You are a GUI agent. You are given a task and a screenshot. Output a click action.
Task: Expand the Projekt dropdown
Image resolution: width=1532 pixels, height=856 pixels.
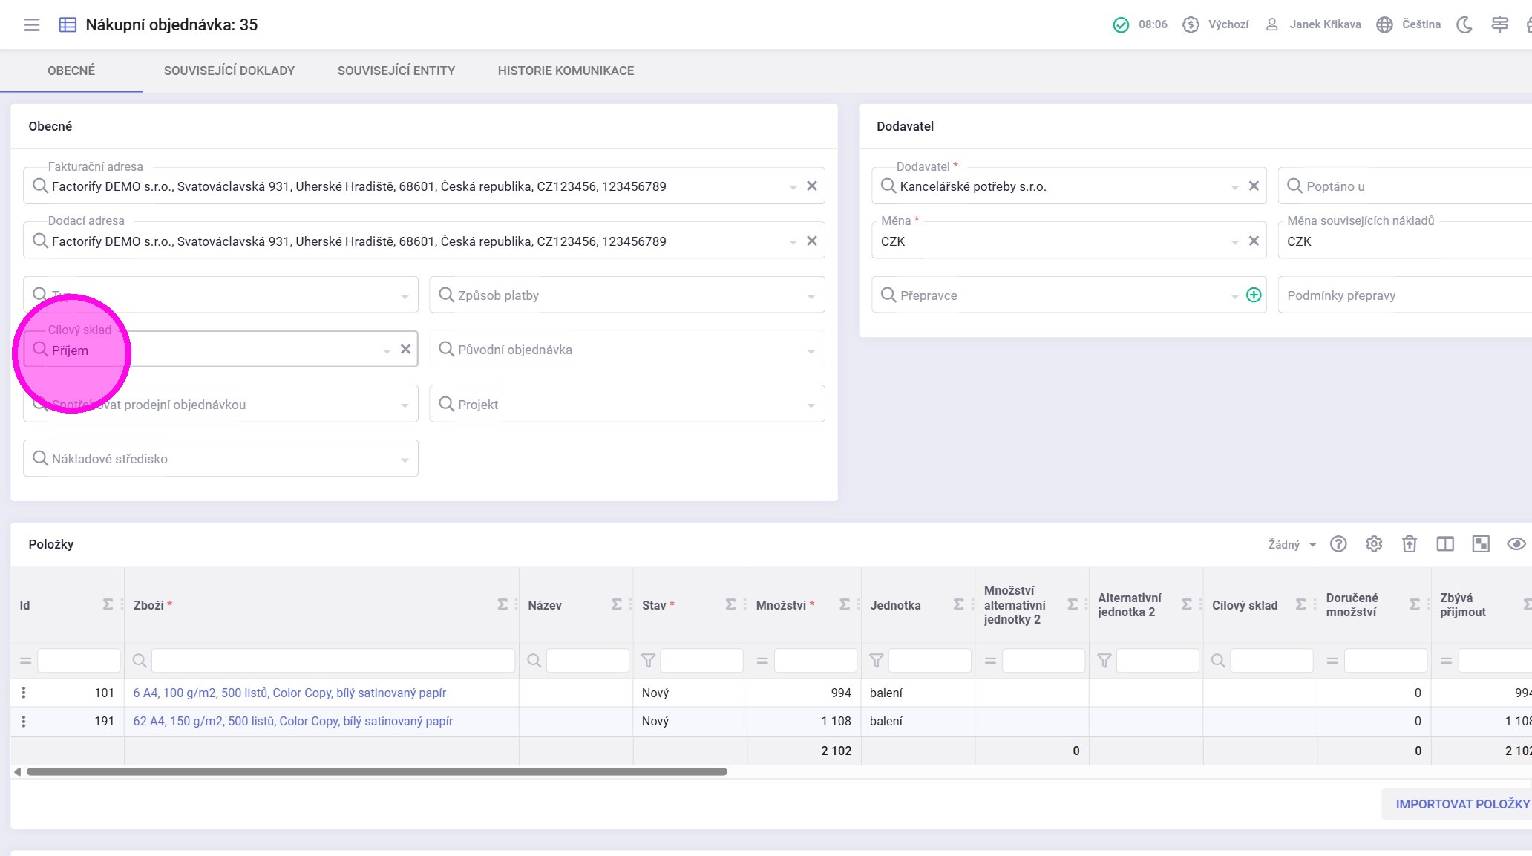(811, 405)
